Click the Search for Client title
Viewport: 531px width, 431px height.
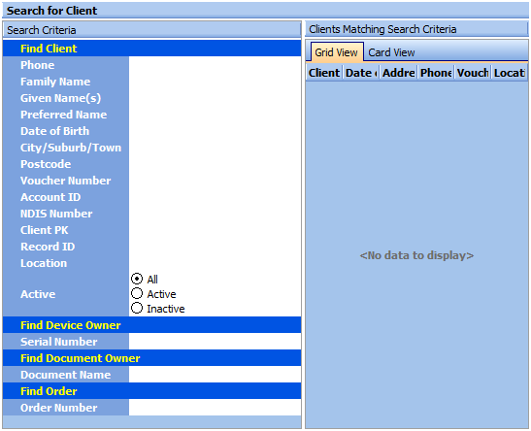coord(51,11)
